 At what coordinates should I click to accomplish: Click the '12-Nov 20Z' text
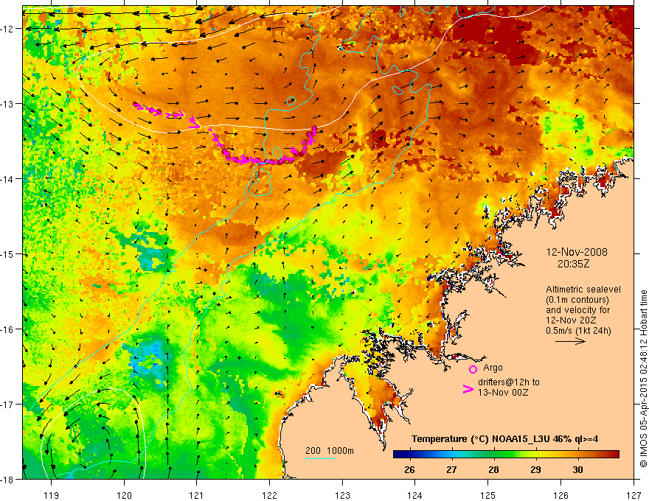[x=569, y=320]
